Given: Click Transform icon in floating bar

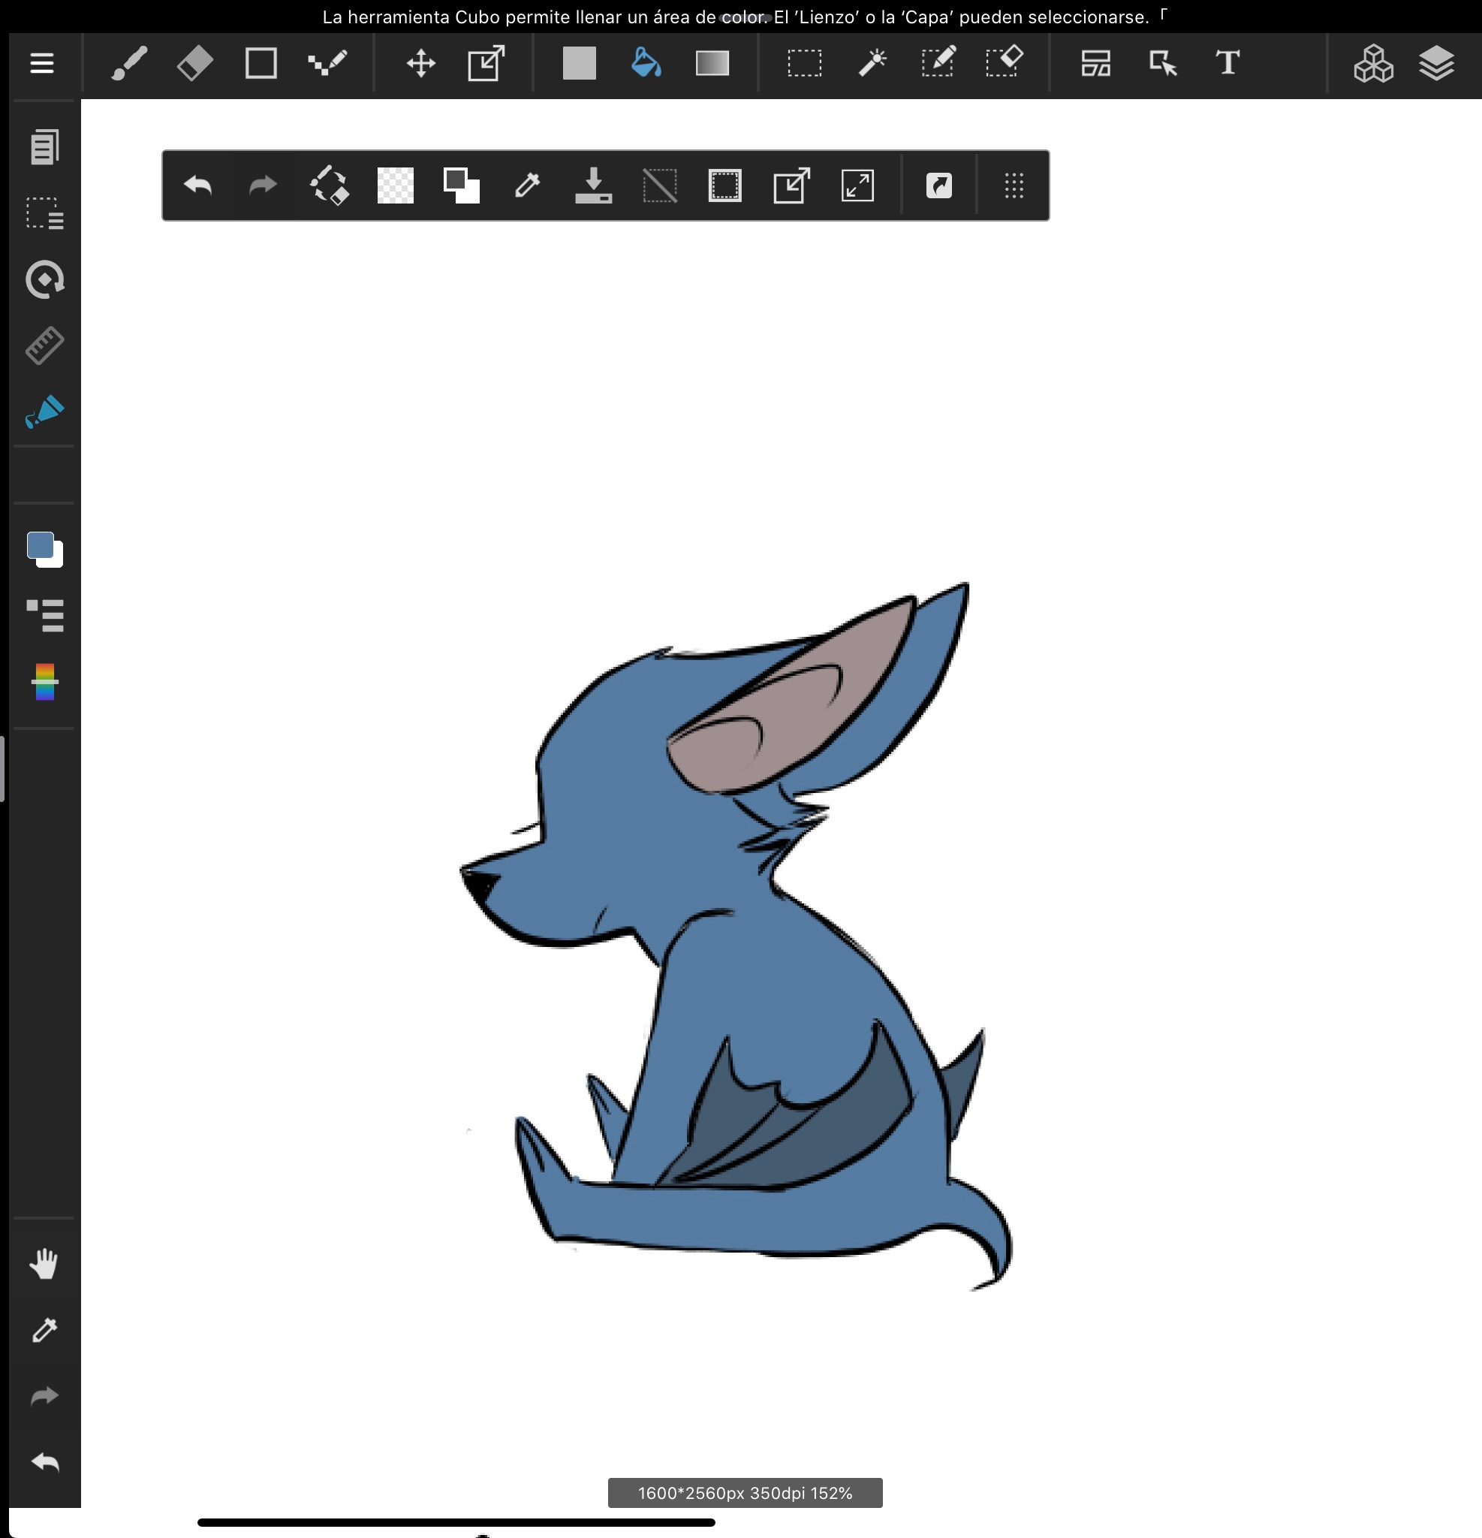Looking at the screenshot, I should 791,185.
